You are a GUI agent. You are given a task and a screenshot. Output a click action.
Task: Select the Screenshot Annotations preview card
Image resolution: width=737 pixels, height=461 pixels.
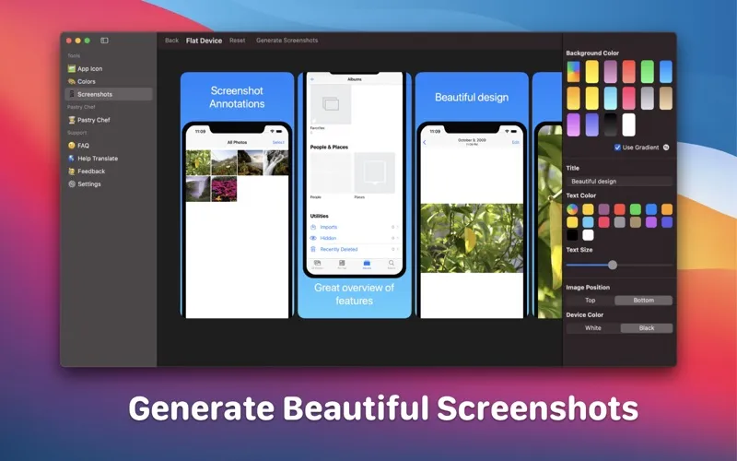(237, 195)
